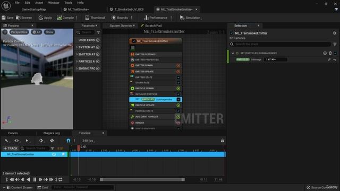This screenshot has height=191, width=340.
Task: Expand the Particle Attributes parameter section
Action: point(77,62)
